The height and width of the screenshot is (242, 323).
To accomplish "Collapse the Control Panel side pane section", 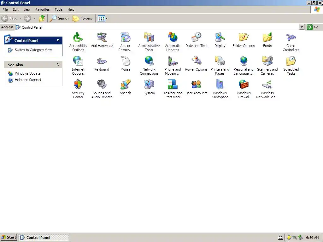I will click(x=58, y=40).
